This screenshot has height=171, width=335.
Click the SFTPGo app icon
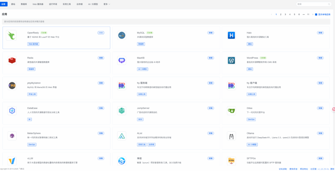tap(231, 161)
